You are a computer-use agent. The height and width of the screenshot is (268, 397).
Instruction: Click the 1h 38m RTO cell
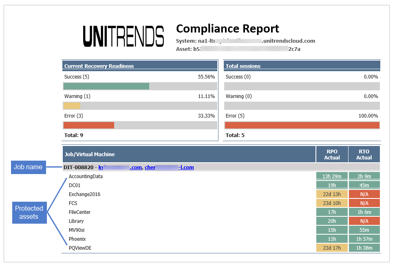pos(364,248)
